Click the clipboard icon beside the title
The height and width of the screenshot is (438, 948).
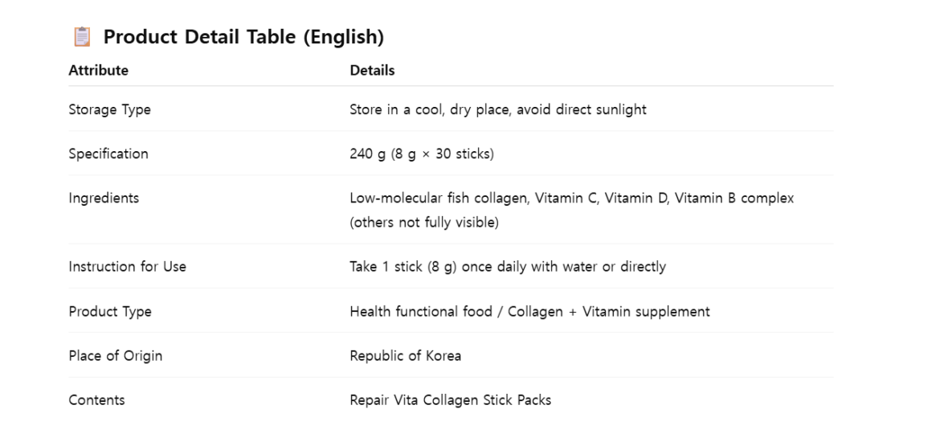(81, 37)
